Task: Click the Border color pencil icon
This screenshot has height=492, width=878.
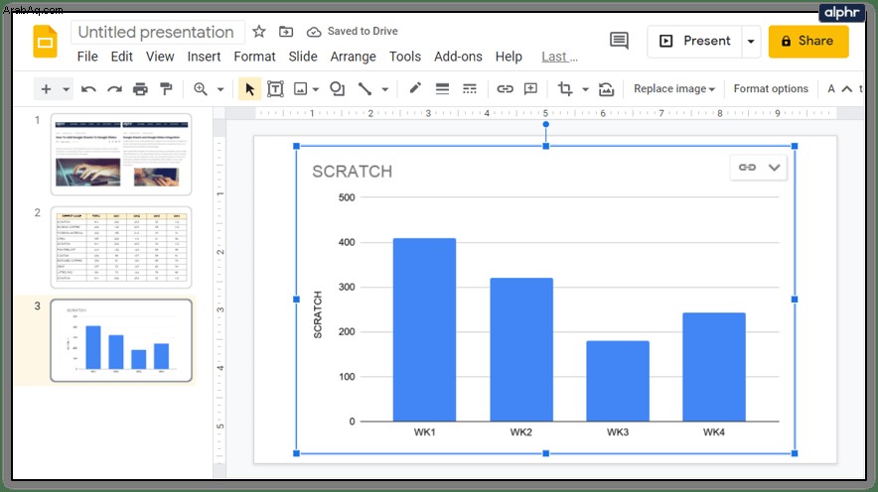Action: 415,88
